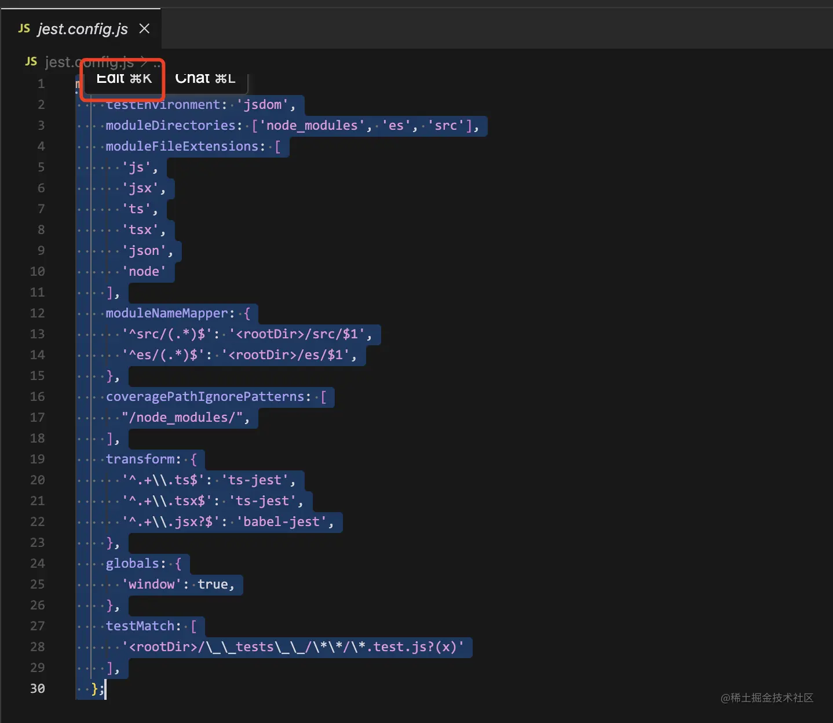Viewport: 833px width, 723px height.
Task: Click the 'json' entry on line 9
Action: pyautogui.click(x=144, y=250)
